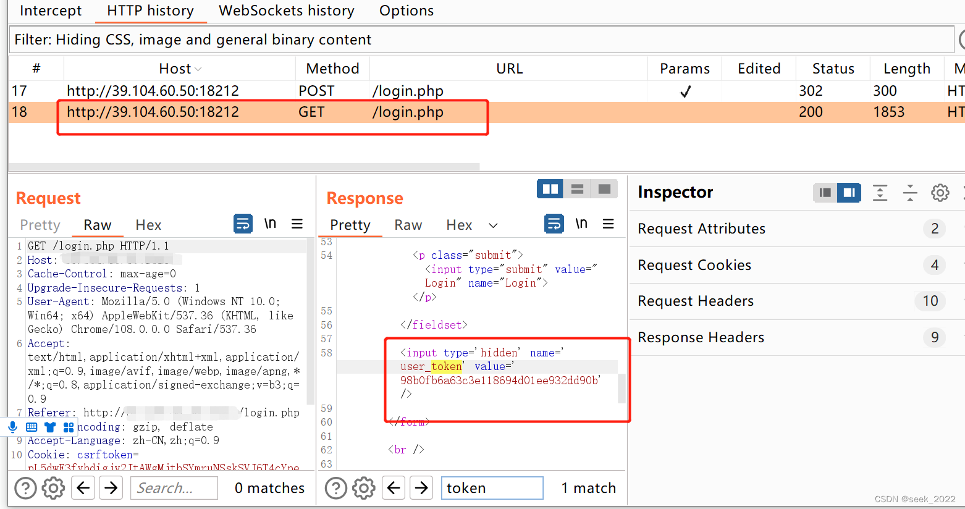Set combined tabbed request/response layout
Screen dimensions: 965x509
point(604,189)
